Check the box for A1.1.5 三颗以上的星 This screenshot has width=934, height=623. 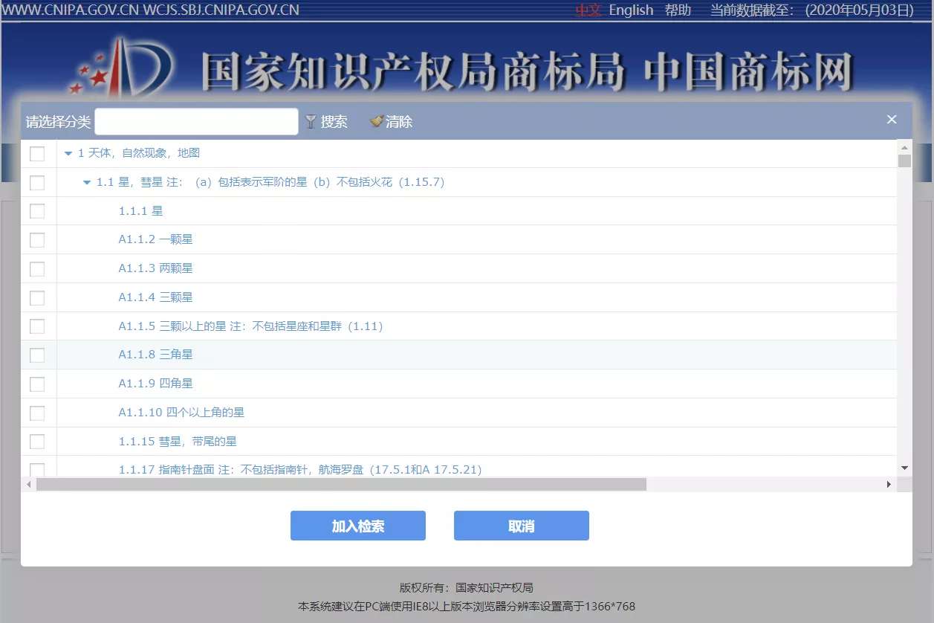37,326
